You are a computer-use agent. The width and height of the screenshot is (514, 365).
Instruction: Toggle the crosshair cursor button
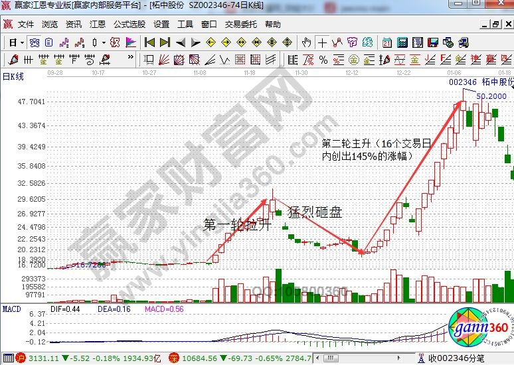click(x=322, y=42)
